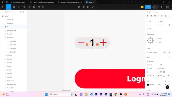This screenshot has width=172, height=97.
Task: Open text type details three-dot menu
Action: [169, 75]
